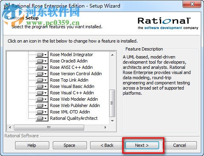This screenshot has width=204, height=156.
Task: Click feature list scroll down arrow
Action: click(112, 121)
